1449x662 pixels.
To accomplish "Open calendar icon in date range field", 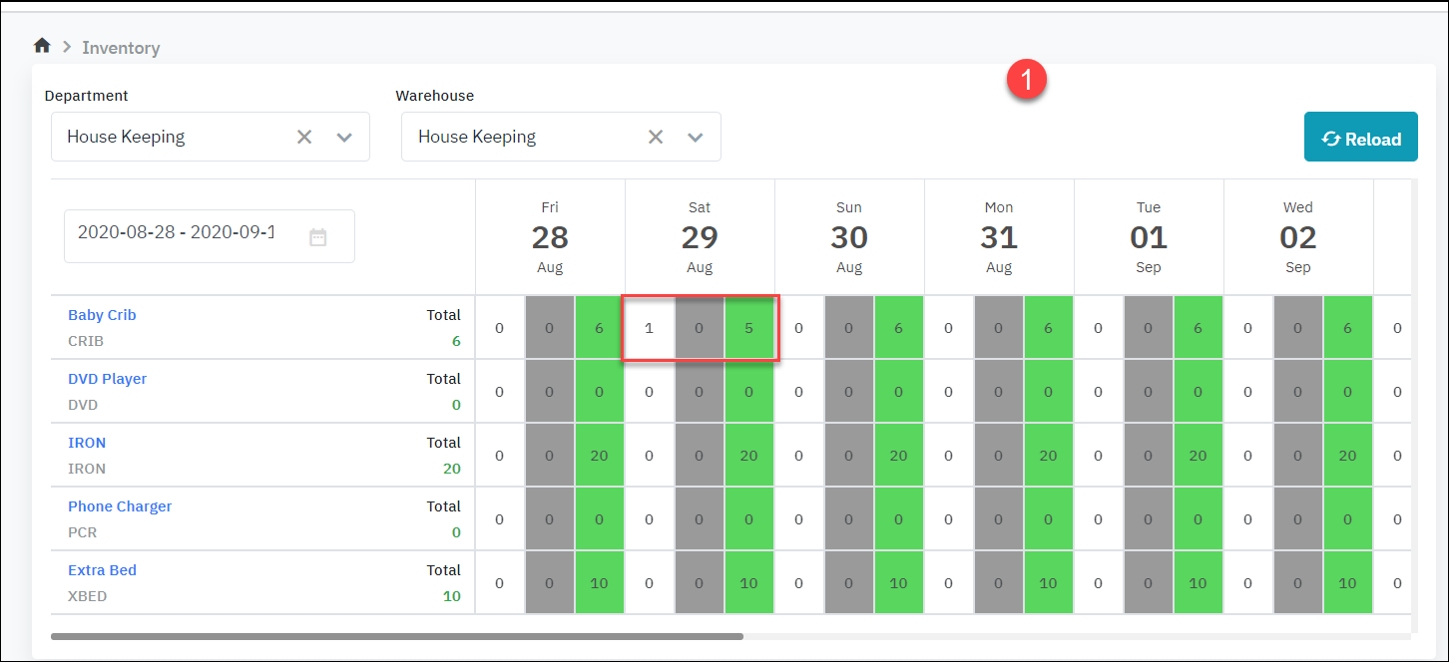I will (318, 237).
